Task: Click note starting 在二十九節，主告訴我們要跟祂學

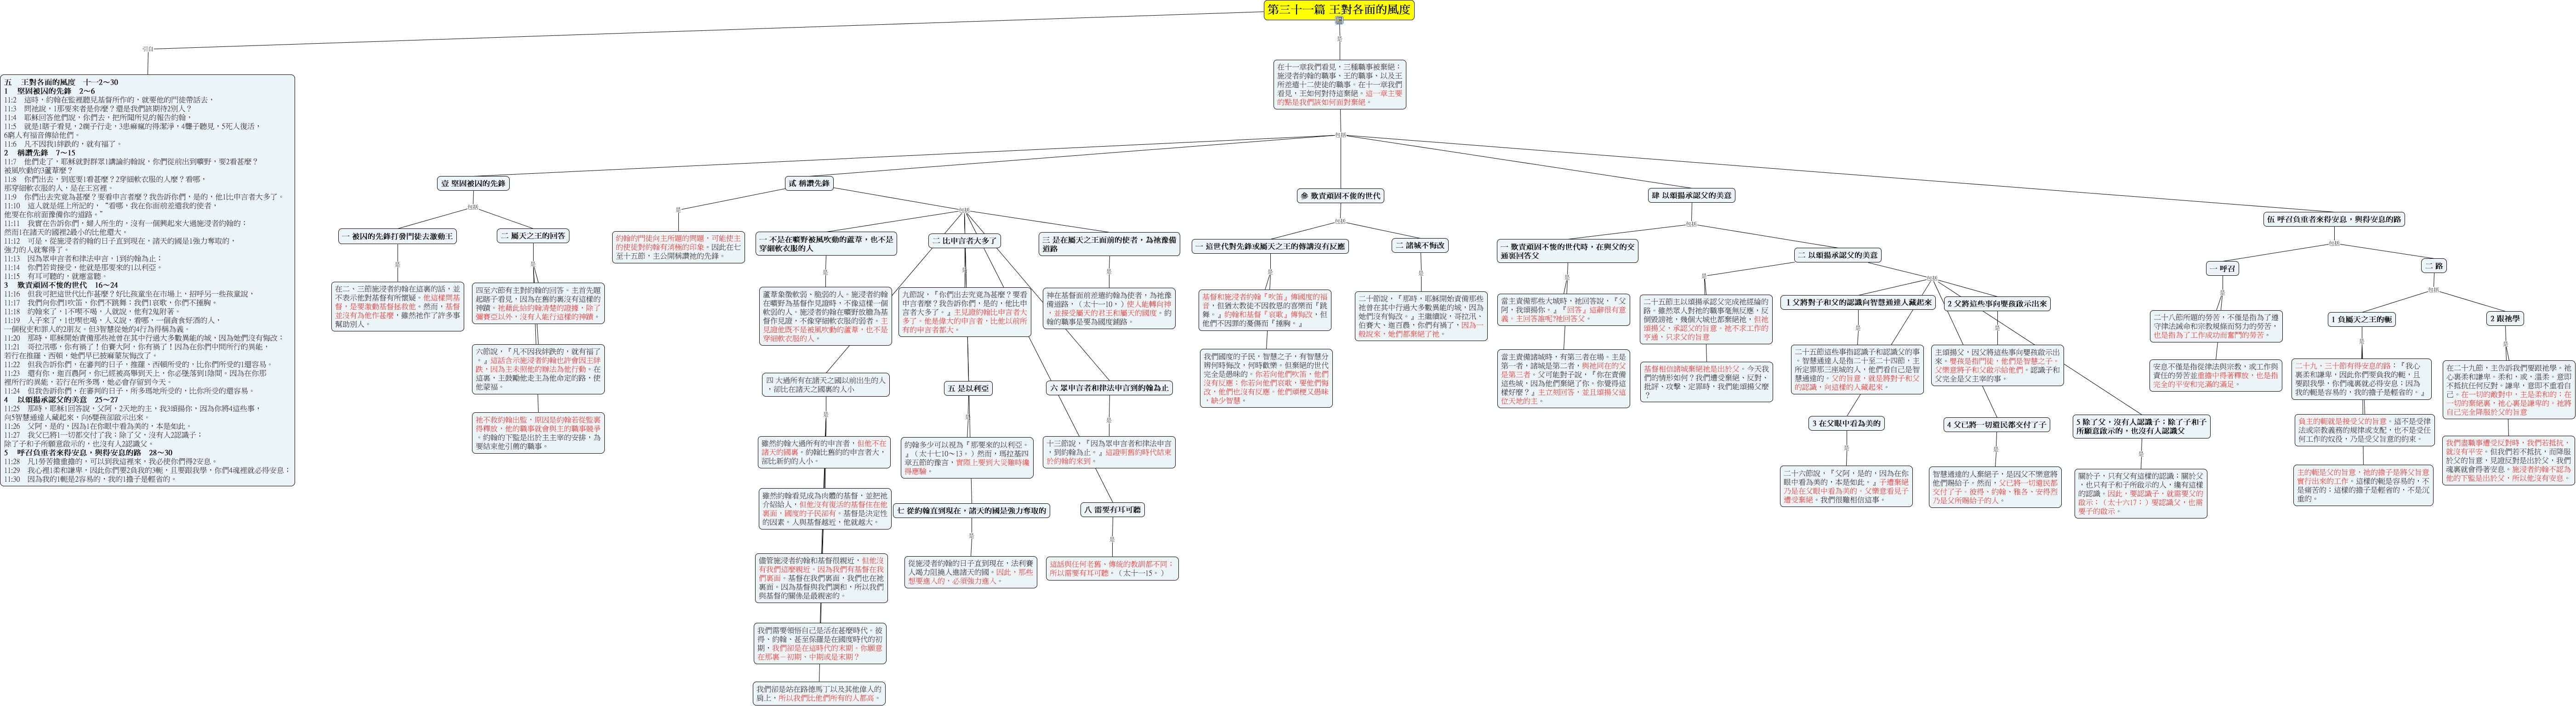Action: (2508, 390)
